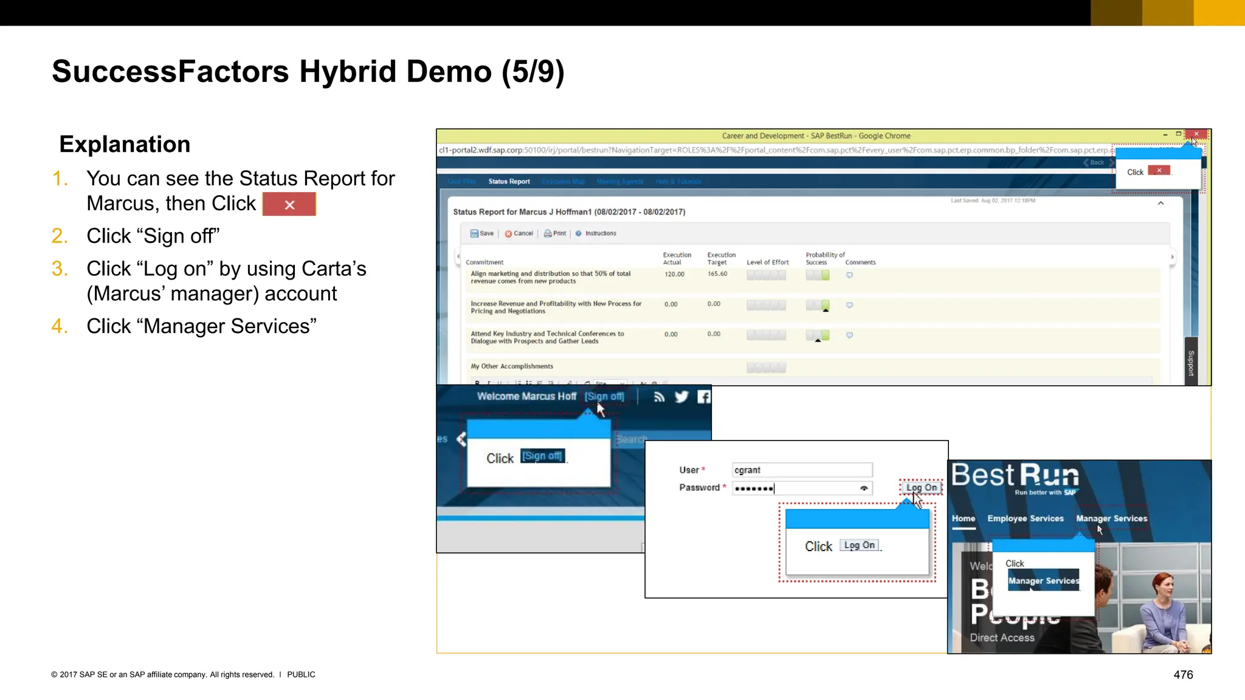Click the RSS feed icon beside Sign off
This screenshot has height=700, width=1245.
[x=659, y=397]
